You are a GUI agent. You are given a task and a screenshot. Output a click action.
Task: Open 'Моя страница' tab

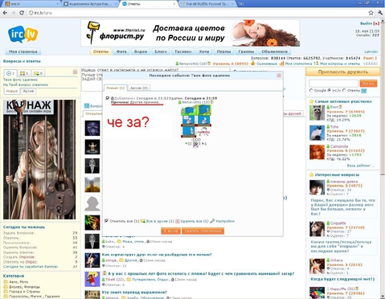click(23, 51)
